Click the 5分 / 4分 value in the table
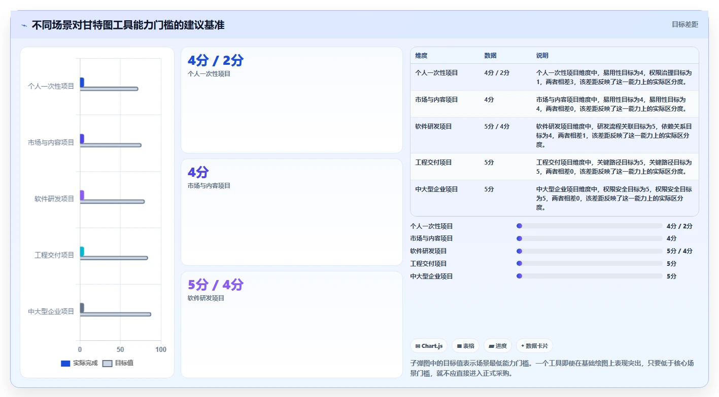The width and height of the screenshot is (719, 397). 497,127
